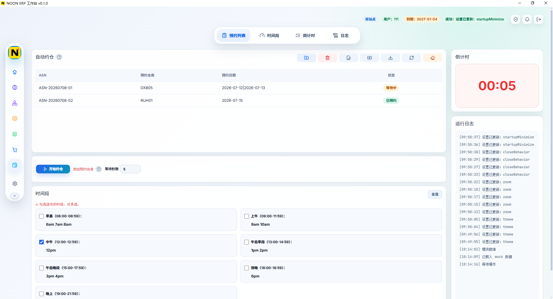Click the [10:14:02] 模块就绪 log entry
This screenshot has width=553, height=299.
[x=478, y=249]
